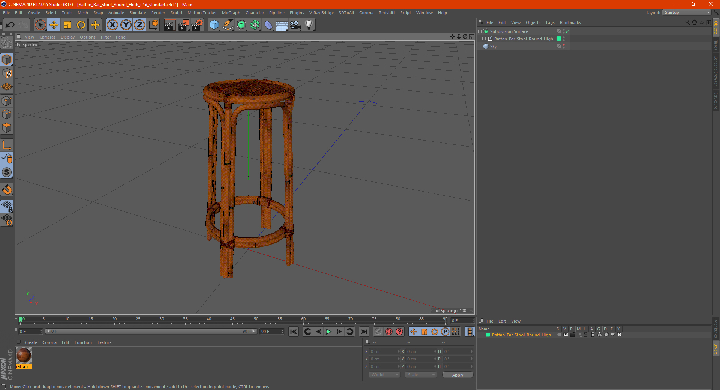Open the Scale mode dropdown

coord(420,375)
